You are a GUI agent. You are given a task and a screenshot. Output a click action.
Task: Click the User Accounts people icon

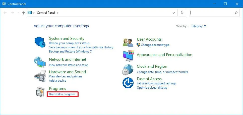coord(128,42)
